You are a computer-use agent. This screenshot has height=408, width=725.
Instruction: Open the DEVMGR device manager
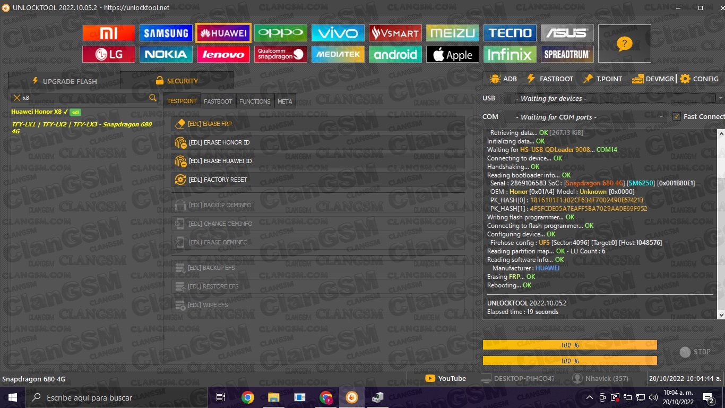653,79
